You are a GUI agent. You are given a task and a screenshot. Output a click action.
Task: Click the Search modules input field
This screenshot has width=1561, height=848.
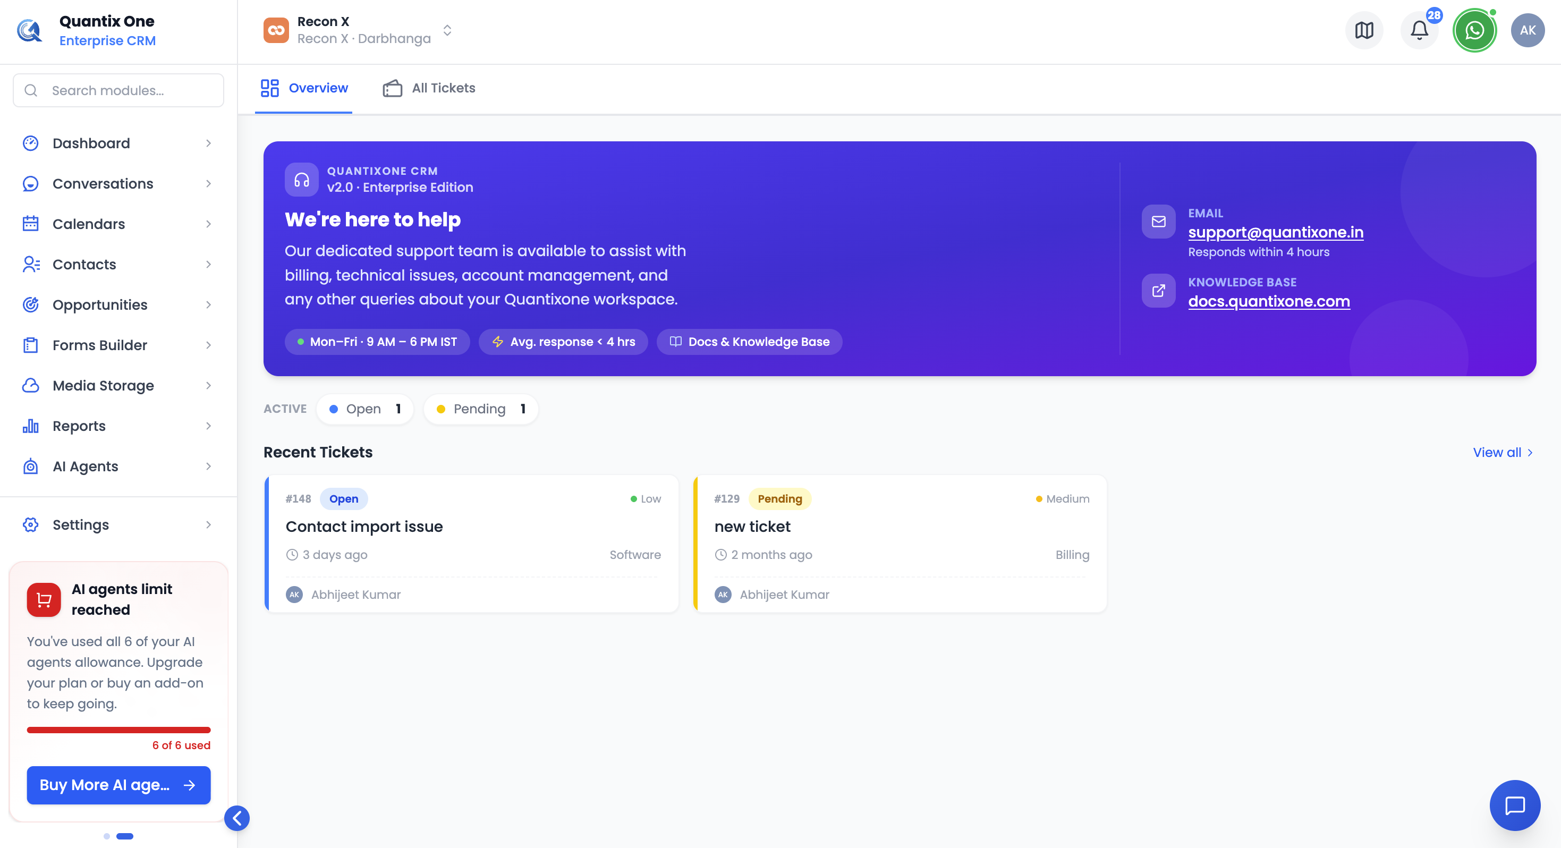pos(119,90)
